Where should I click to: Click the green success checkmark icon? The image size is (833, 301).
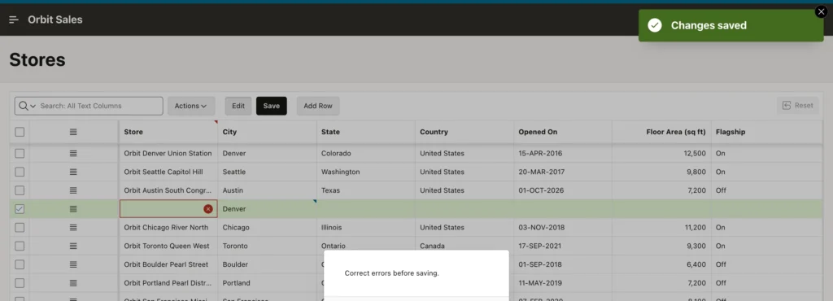(655, 25)
